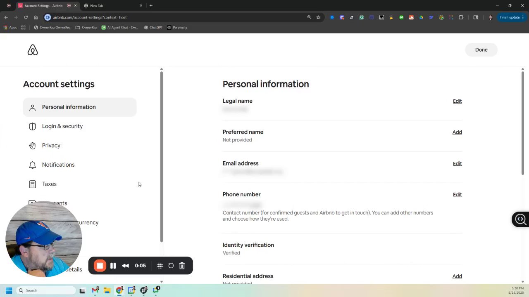Open the Chrome profile avatar
The height and width of the screenshot is (297, 529).
click(491, 17)
